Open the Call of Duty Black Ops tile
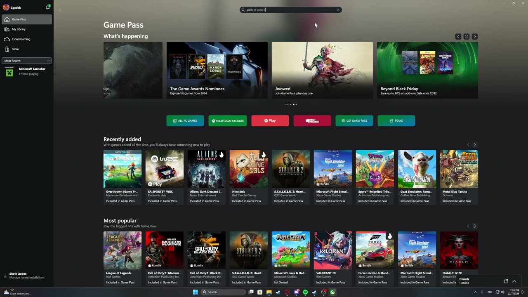528x297 pixels. [x=207, y=258]
